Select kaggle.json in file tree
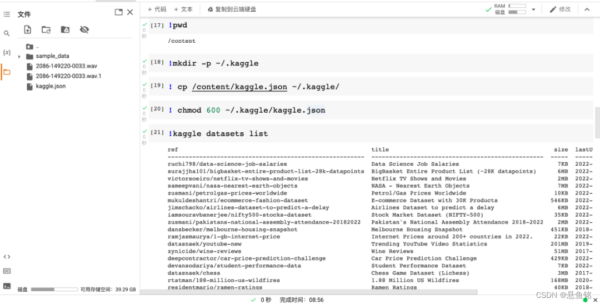This screenshot has width=600, height=304. coord(51,86)
